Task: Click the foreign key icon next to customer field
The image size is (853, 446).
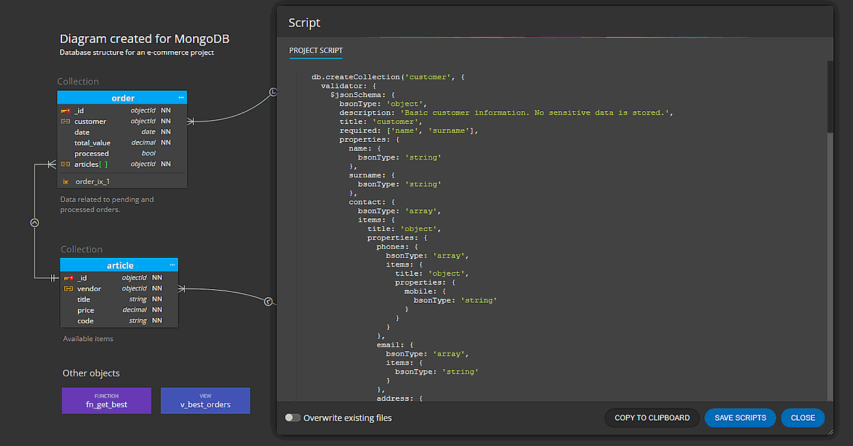Action: point(66,121)
